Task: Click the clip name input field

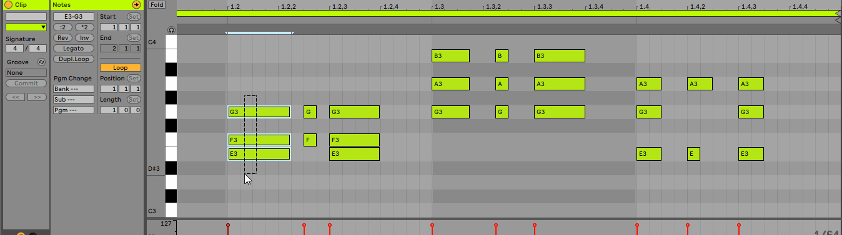Action: (26, 16)
